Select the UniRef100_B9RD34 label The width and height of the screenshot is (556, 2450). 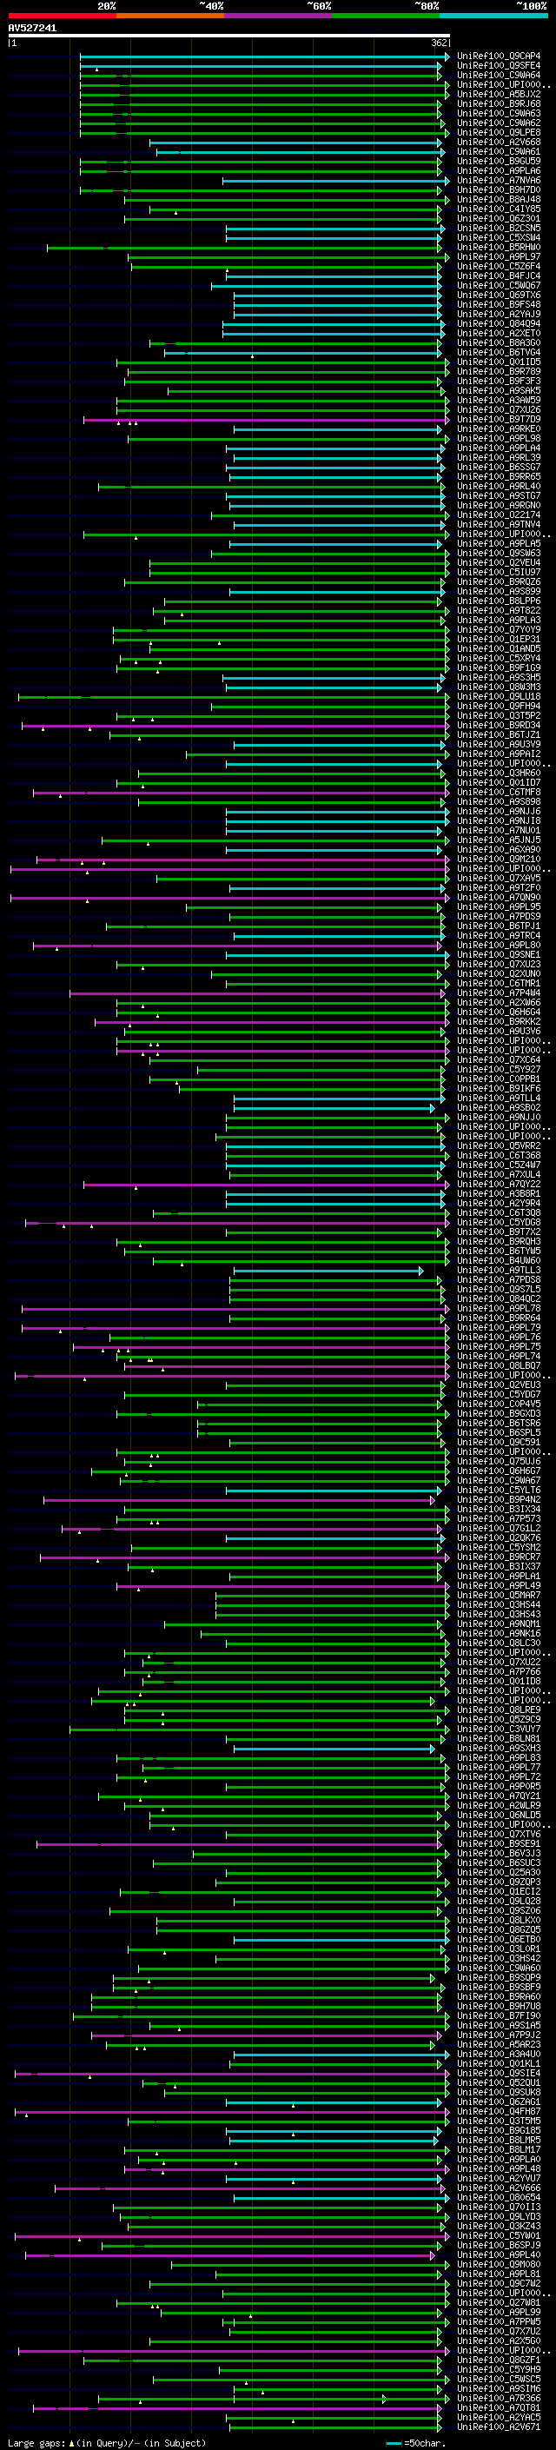click(499, 725)
